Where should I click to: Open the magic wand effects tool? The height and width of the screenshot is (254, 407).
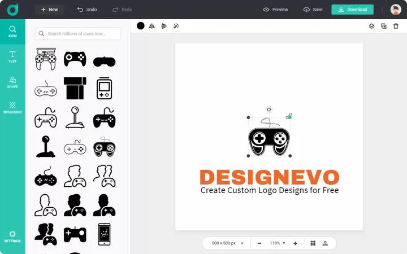pyautogui.click(x=176, y=26)
